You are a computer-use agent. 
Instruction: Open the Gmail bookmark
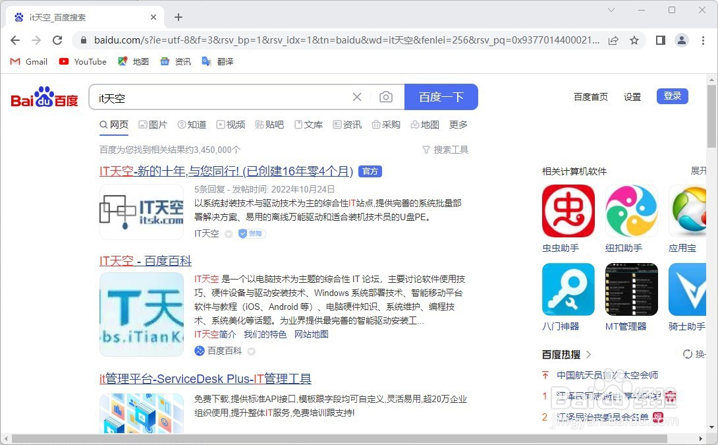tap(29, 61)
